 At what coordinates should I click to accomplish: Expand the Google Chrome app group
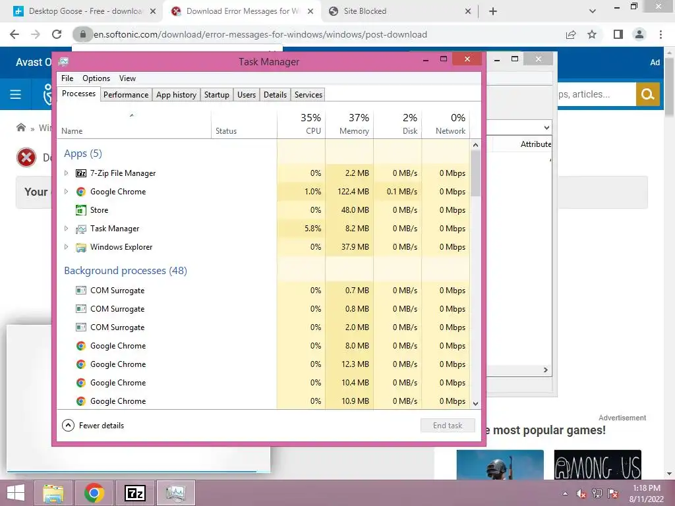pyautogui.click(x=66, y=192)
